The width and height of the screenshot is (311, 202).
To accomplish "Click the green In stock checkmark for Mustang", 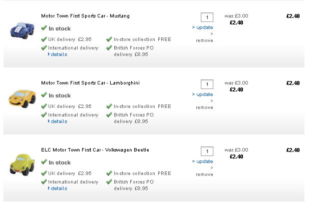I will coord(44,28).
